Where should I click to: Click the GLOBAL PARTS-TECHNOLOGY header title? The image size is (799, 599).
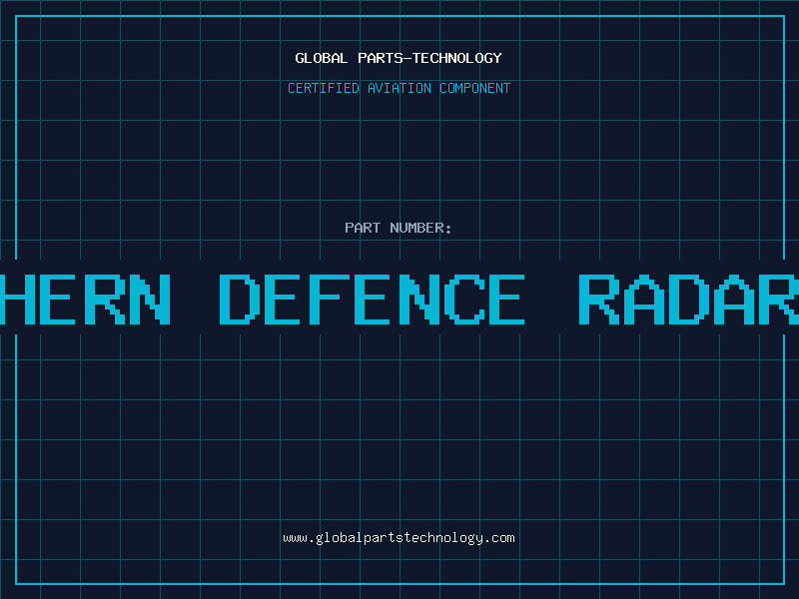click(x=399, y=58)
